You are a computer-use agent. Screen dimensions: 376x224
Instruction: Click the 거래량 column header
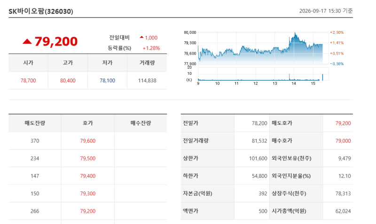click(x=147, y=63)
